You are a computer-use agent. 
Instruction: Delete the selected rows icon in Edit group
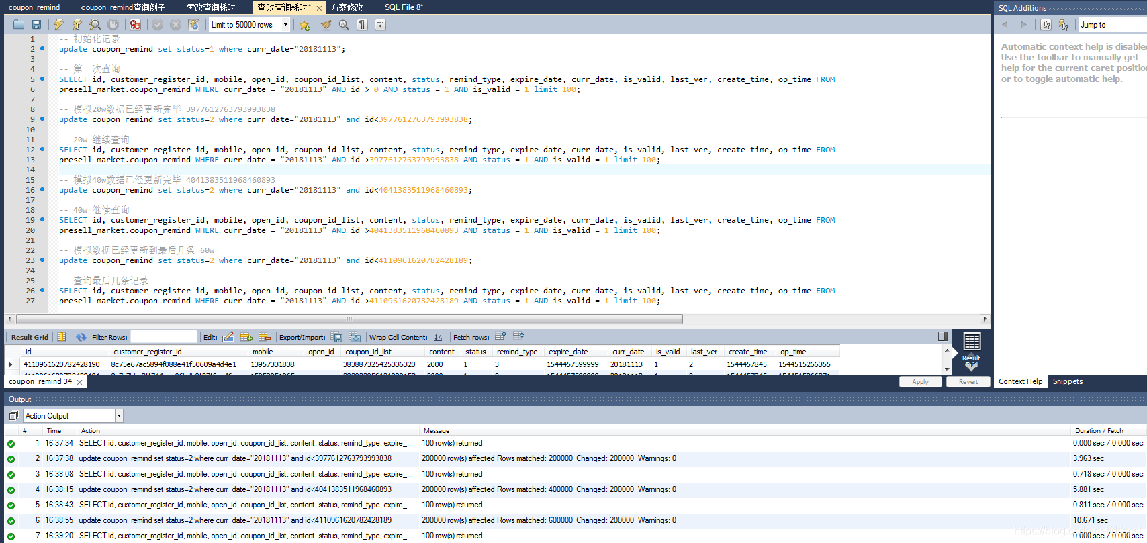tap(265, 337)
